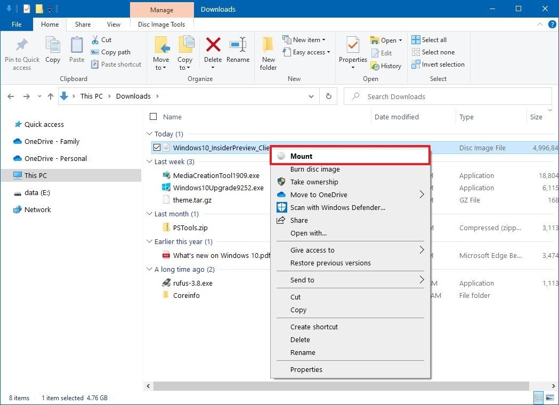Image resolution: width=559 pixels, height=405 pixels.
Task: Click This PC in the address breadcrumb
Action: pos(91,96)
